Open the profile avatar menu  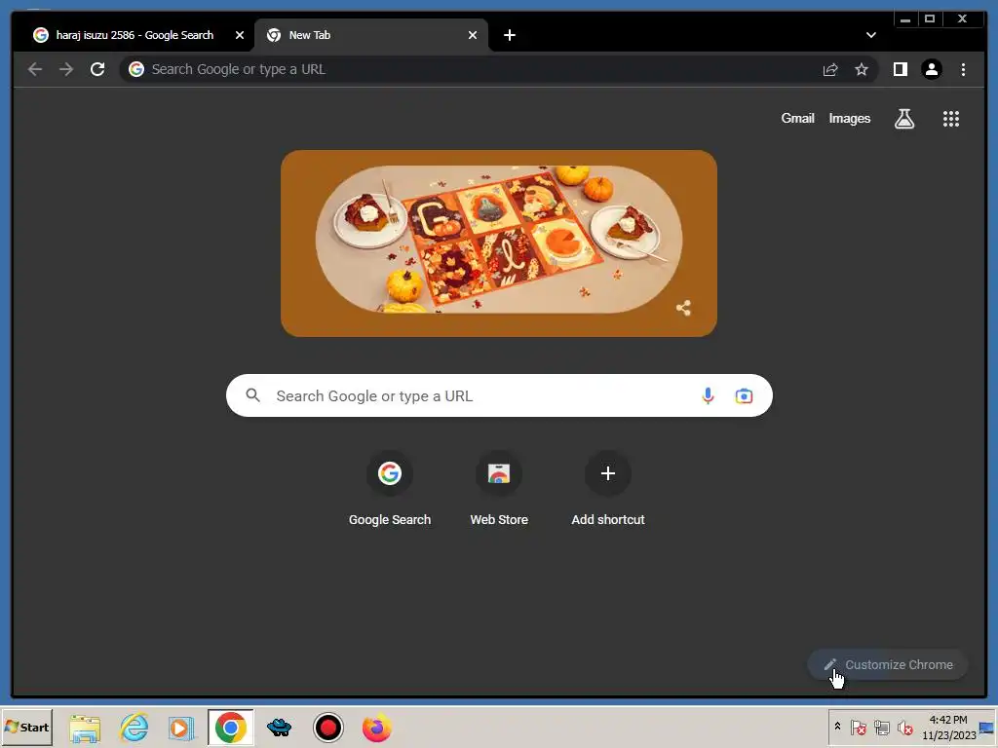point(931,69)
